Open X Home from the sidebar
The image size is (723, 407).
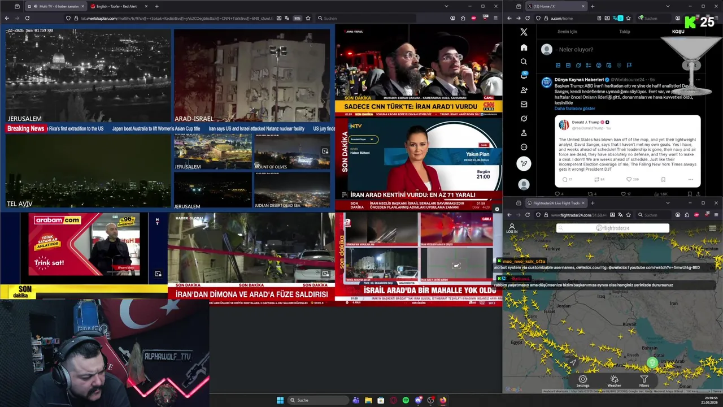pos(524,47)
